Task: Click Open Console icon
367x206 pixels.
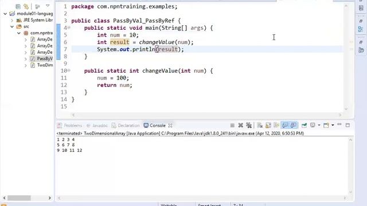Action: 326,125
